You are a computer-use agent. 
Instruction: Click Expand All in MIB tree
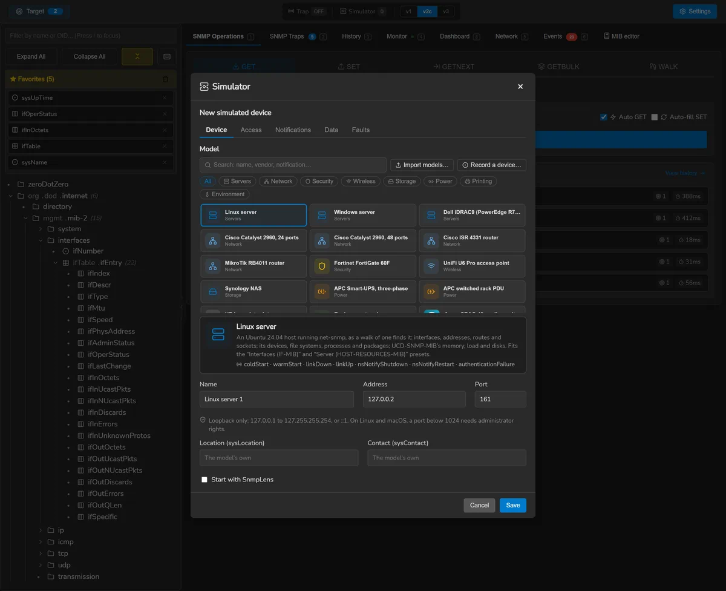(31, 56)
